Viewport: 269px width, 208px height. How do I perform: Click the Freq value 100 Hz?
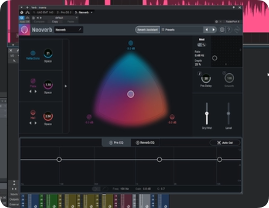[x=124, y=189]
